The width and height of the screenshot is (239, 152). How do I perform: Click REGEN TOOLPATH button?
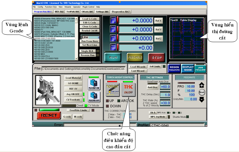(174, 68)
